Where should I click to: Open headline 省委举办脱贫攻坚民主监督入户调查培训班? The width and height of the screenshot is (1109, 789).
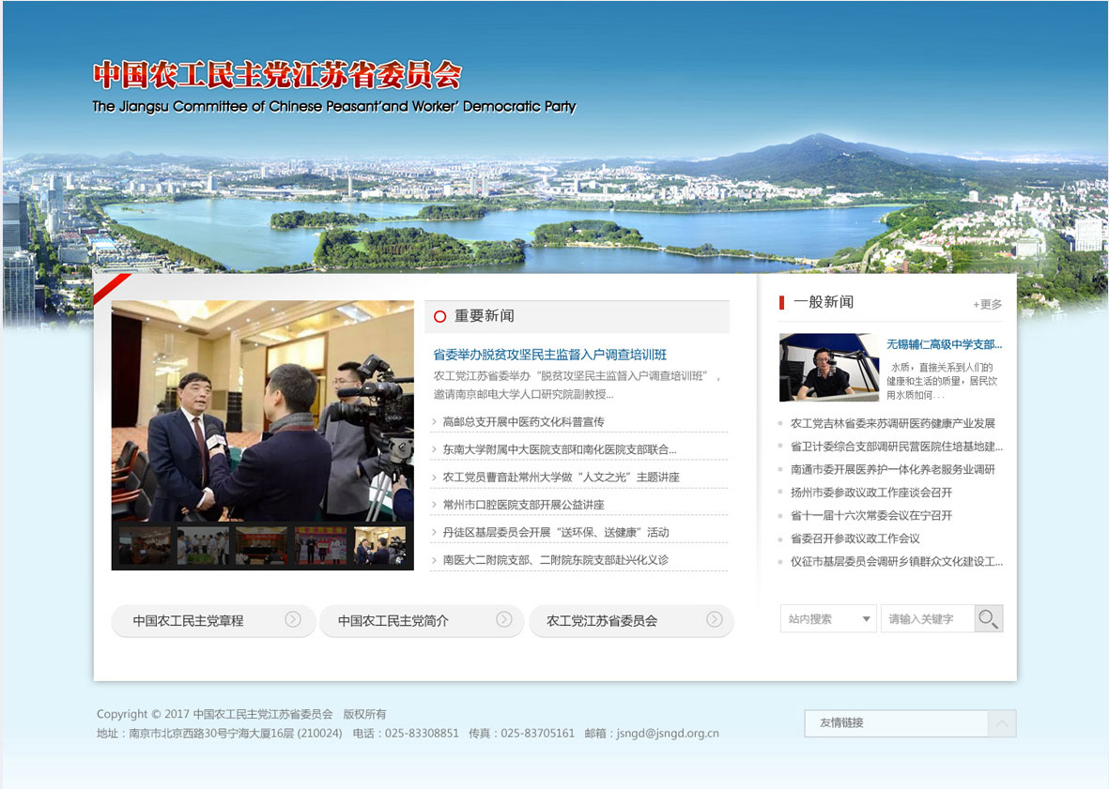[549, 355]
